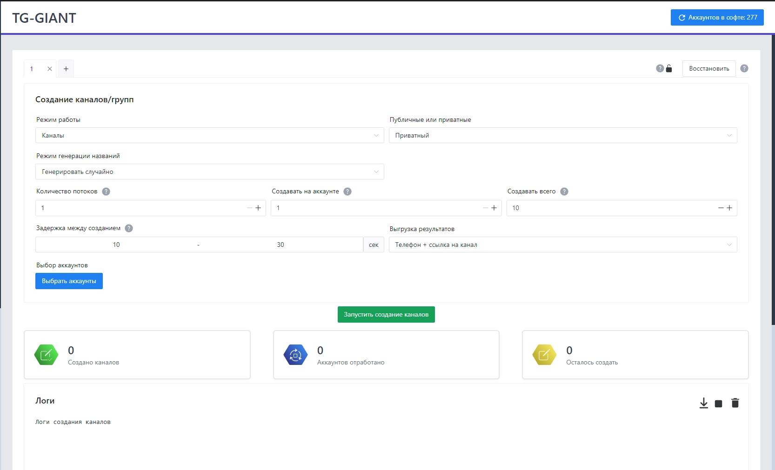Increase Создавать всего value with plus
Image resolution: width=775 pixels, height=470 pixels.
[x=729, y=208]
